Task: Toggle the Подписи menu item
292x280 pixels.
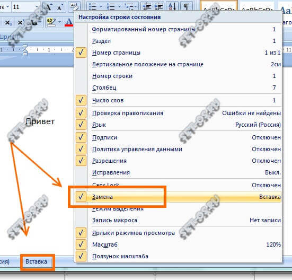Action: point(179,137)
